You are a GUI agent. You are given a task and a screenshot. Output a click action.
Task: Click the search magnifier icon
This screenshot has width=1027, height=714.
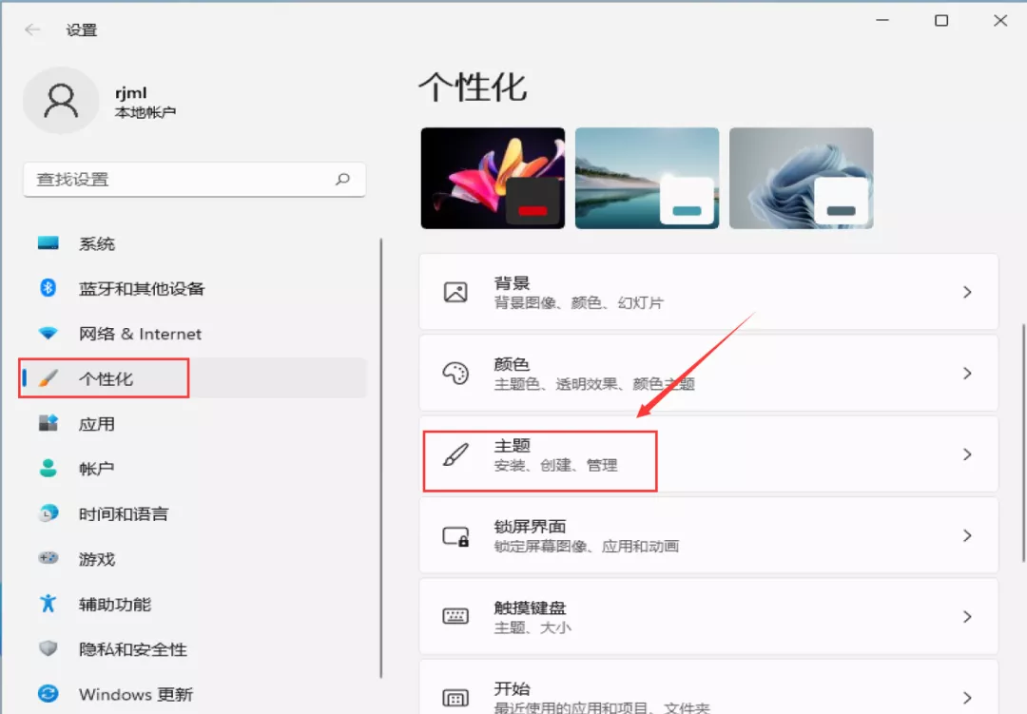tap(343, 179)
